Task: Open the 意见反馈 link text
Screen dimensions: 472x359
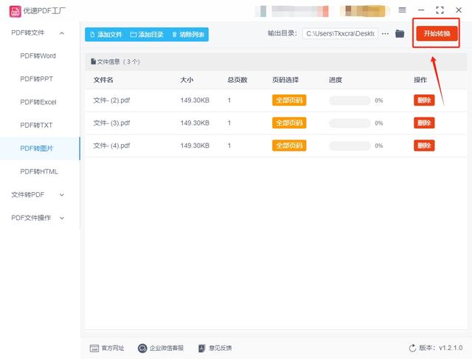Action: click(x=221, y=349)
